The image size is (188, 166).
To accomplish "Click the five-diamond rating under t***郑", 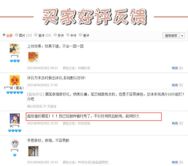I will click(15, 92).
